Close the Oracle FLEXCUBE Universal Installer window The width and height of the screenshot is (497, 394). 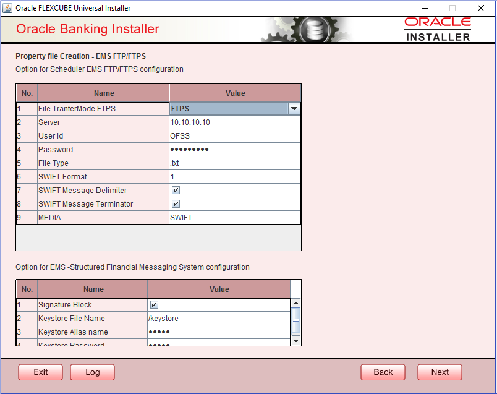click(x=481, y=8)
